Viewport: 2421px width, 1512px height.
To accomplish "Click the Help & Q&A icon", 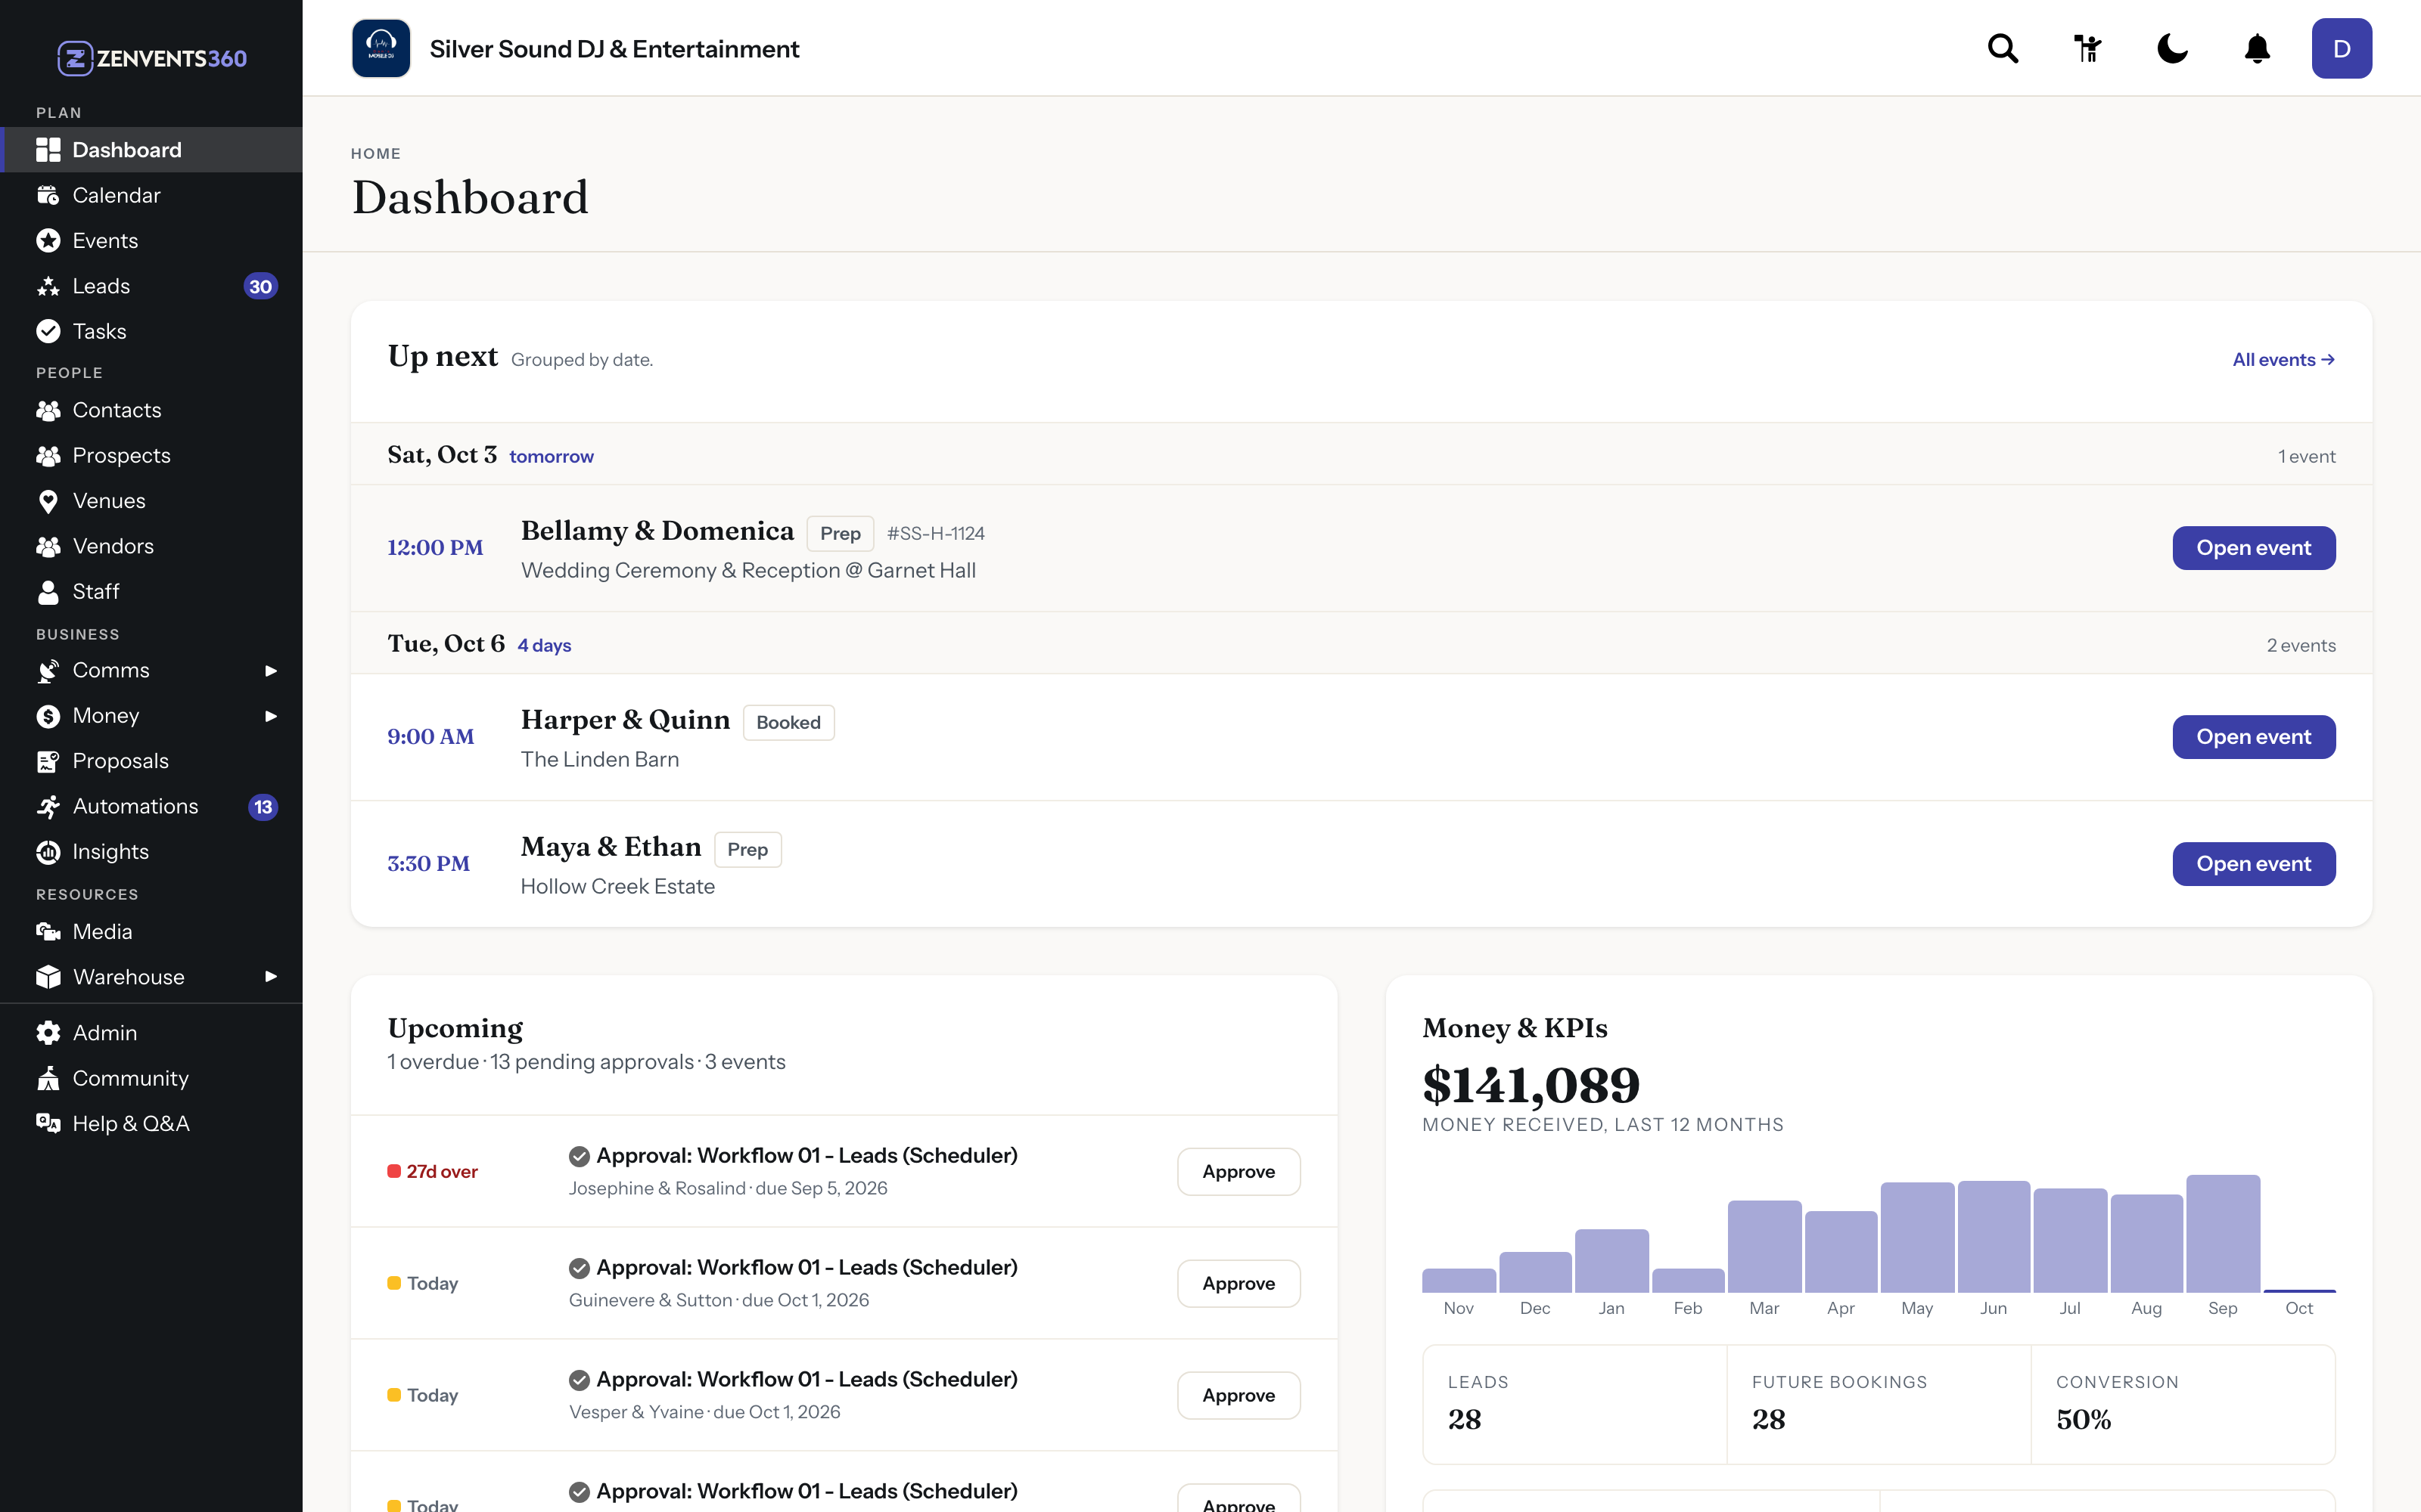I will 48,1123.
